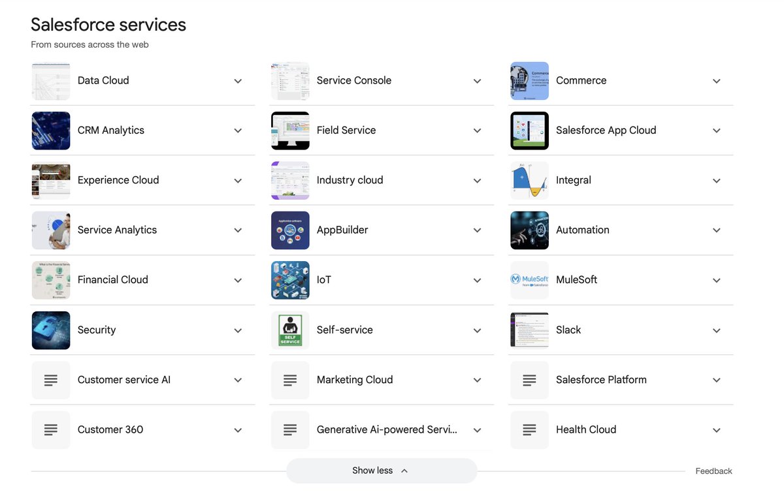The image size is (784, 496).
Task: Expand the Commerce chevron
Action: 717,81
